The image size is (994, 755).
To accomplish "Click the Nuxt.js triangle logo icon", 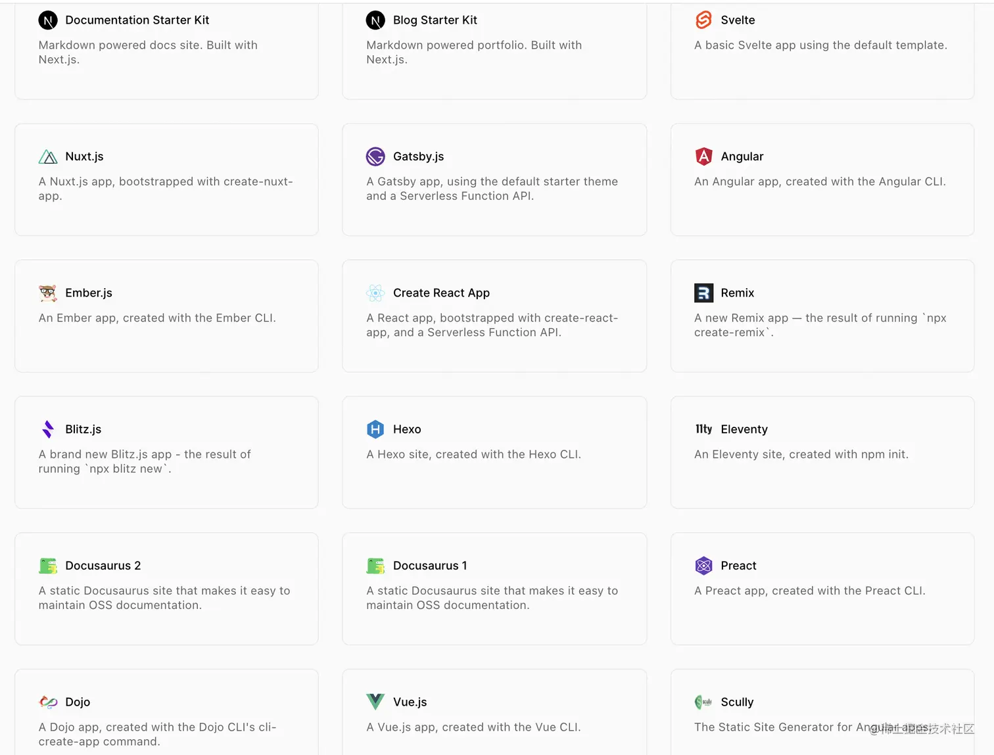I will pyautogui.click(x=48, y=157).
